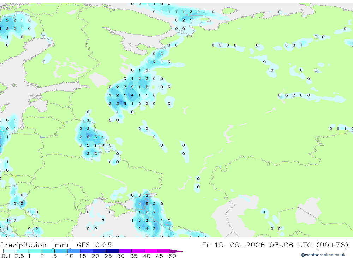Select the '40' legend value label

(147, 256)
